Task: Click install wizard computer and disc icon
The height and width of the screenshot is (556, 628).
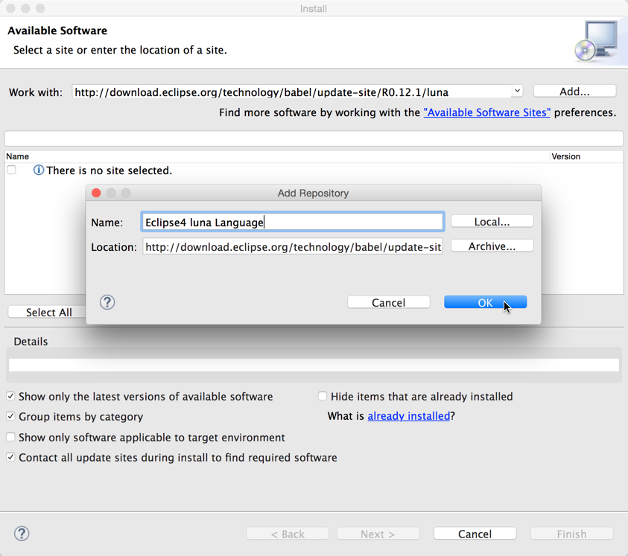Action: click(597, 41)
